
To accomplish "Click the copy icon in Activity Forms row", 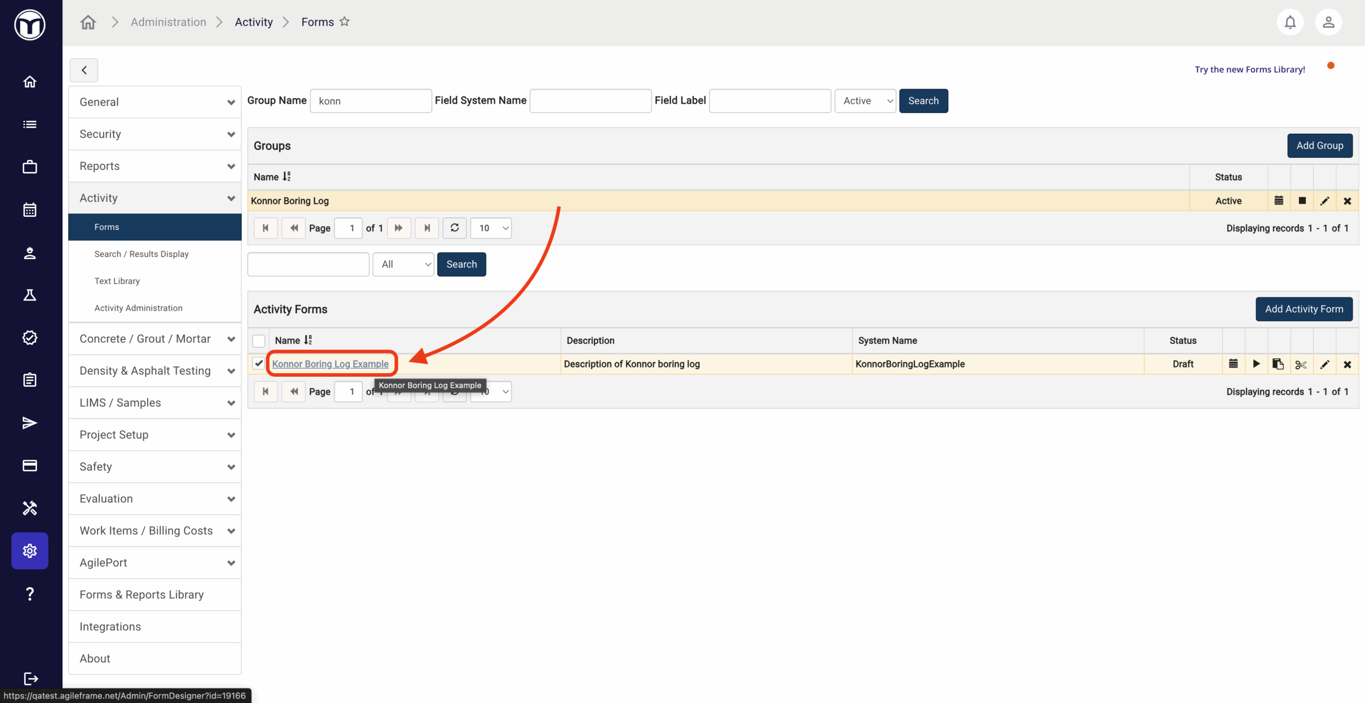I will click(x=1278, y=364).
